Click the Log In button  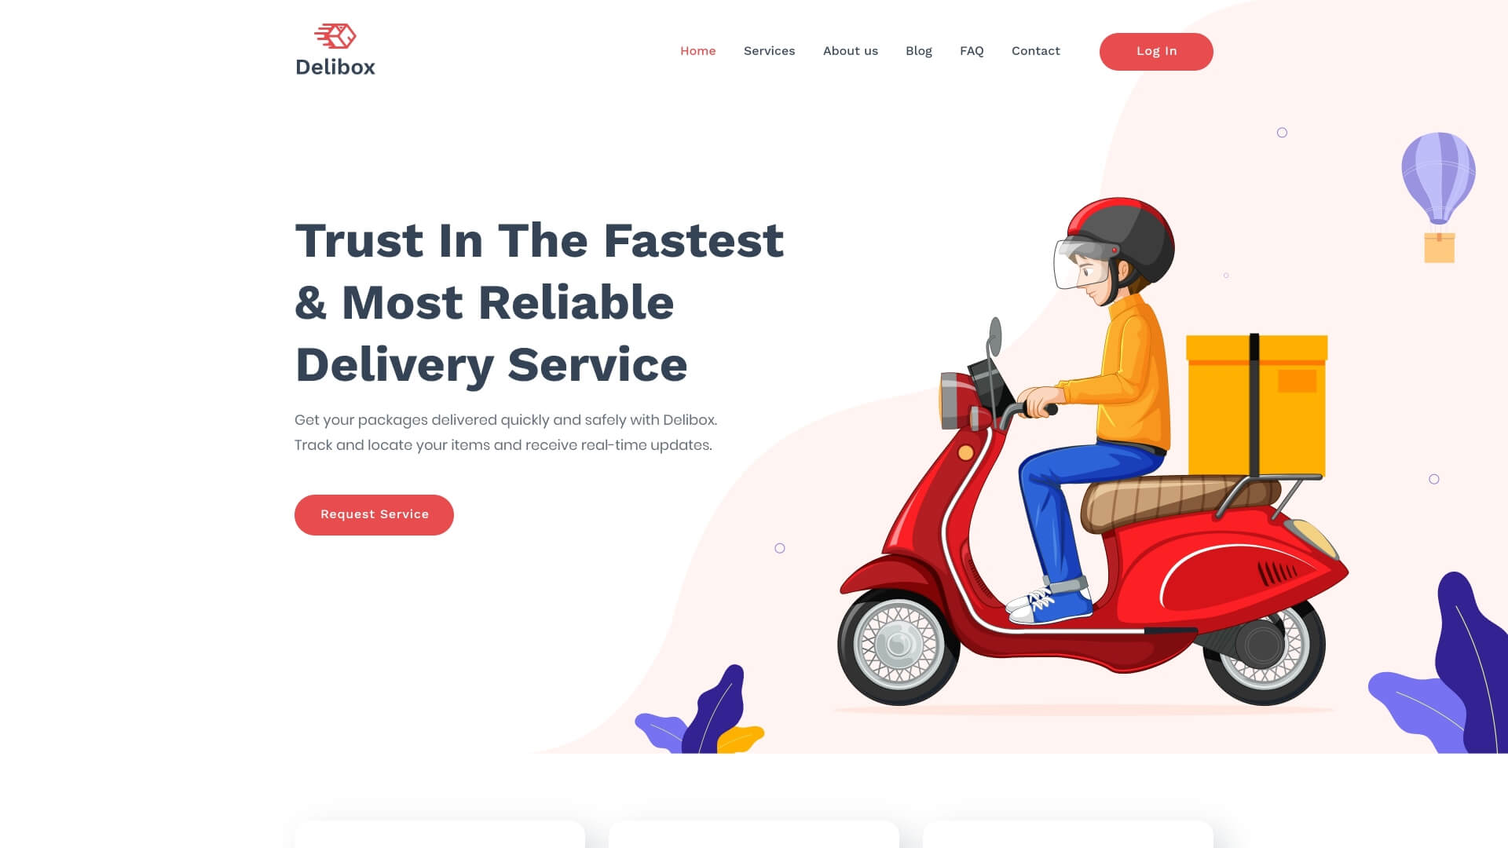tap(1157, 52)
